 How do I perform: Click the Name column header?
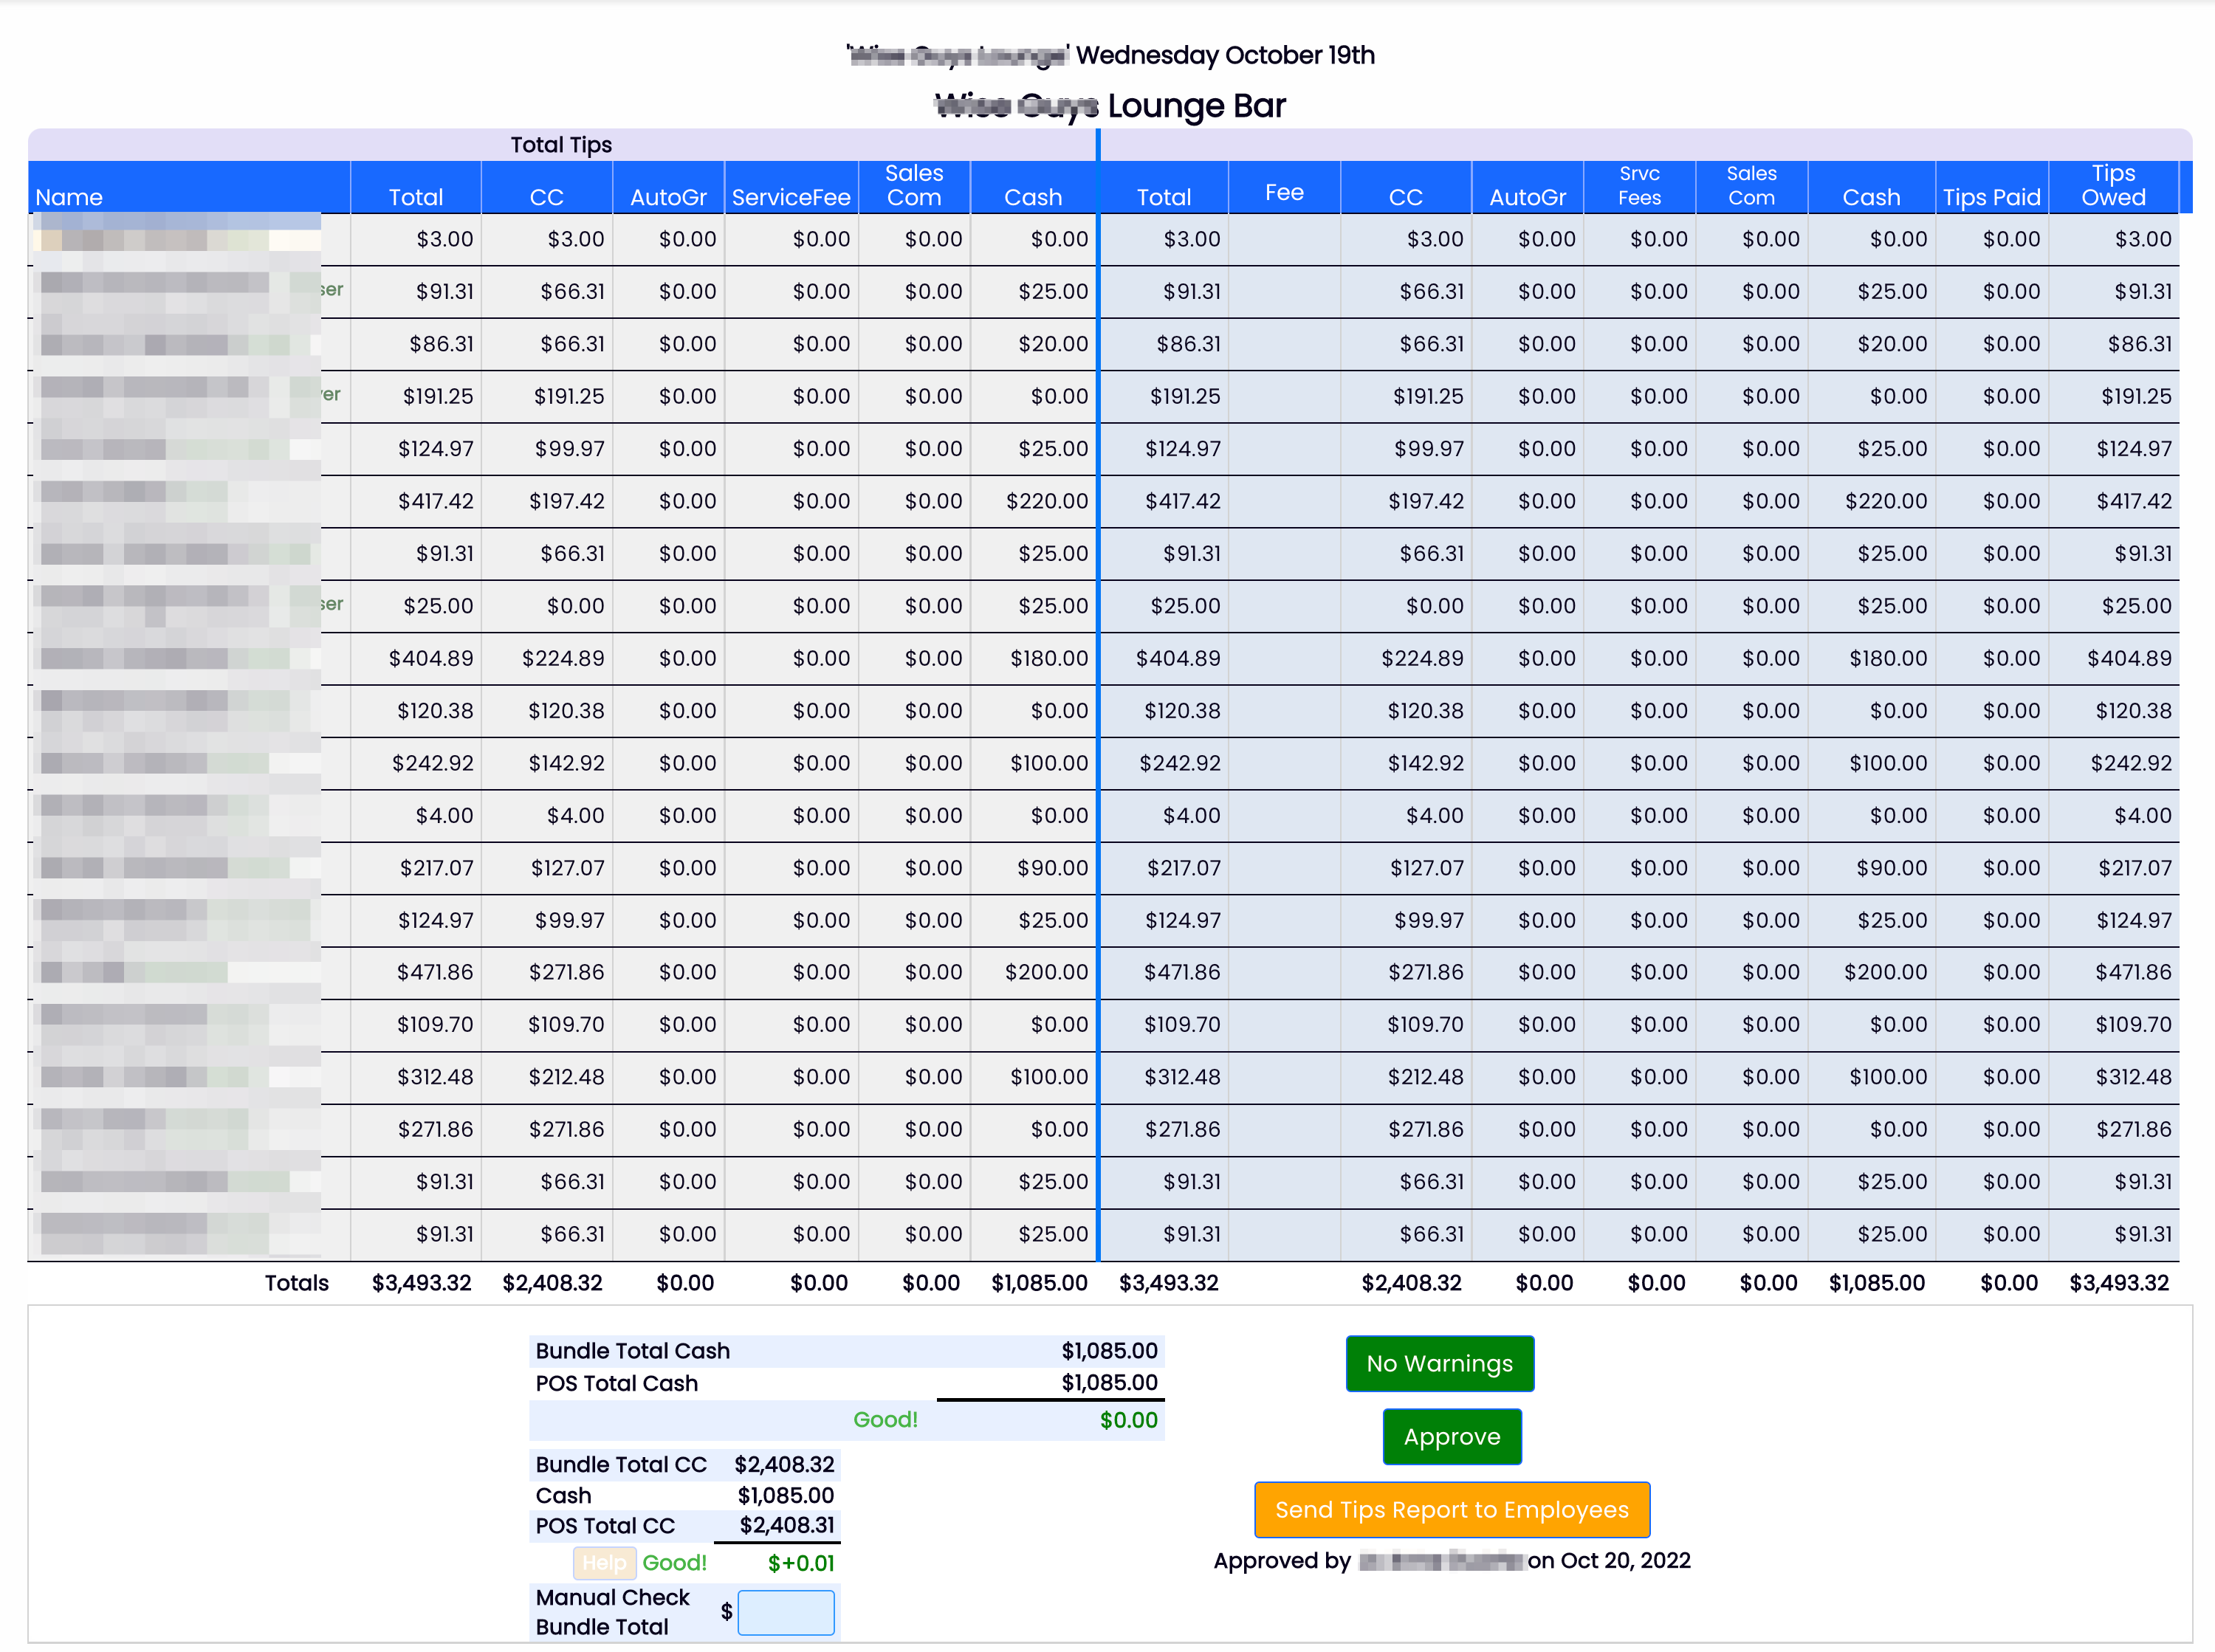[x=69, y=196]
